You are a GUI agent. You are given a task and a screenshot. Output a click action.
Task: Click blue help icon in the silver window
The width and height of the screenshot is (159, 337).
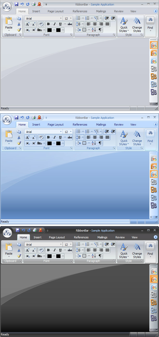point(156,11)
